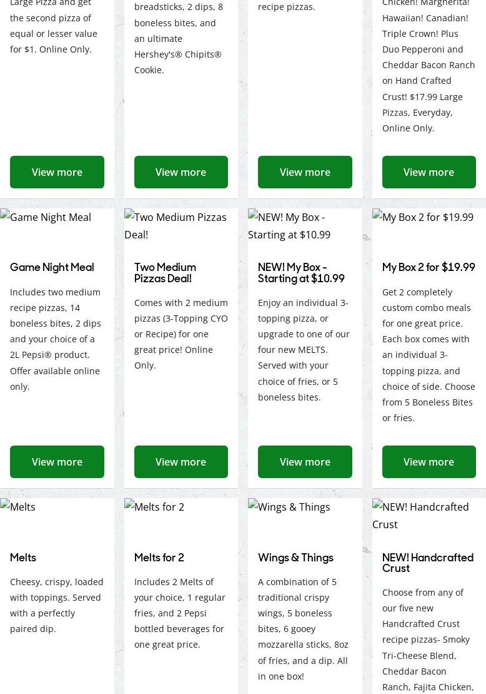Viewport: 486px width, 694px height.
Task: Click View more for $17.99 Large Pizzas offer
Action: [429, 172]
